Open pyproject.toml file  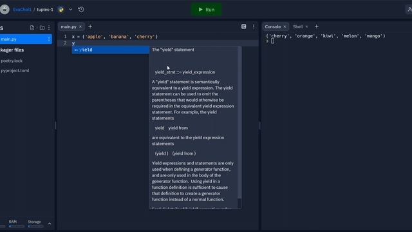[x=15, y=70]
